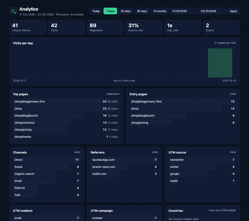Click the Pageviews stat card
Screen dimensions: 249x221
pos(105,27)
